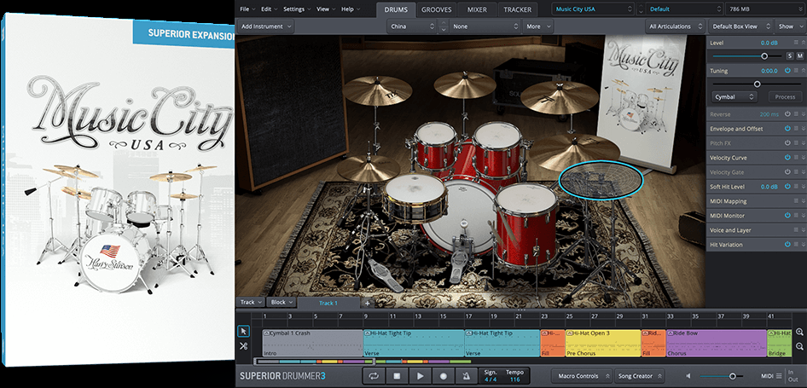
Task: Mute the instrument with the M button
Action: [x=800, y=55]
